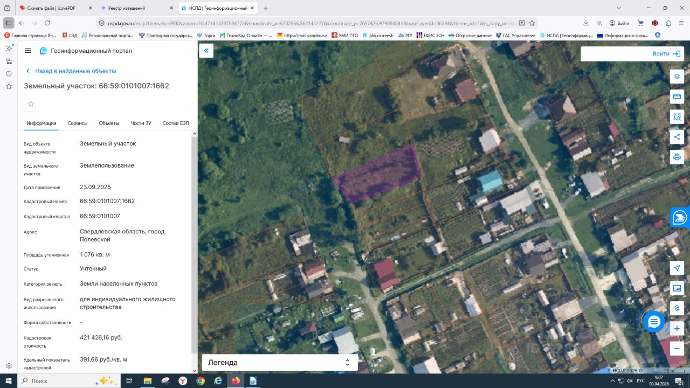
Task: Open the blue chat support bubble
Action: point(654,322)
